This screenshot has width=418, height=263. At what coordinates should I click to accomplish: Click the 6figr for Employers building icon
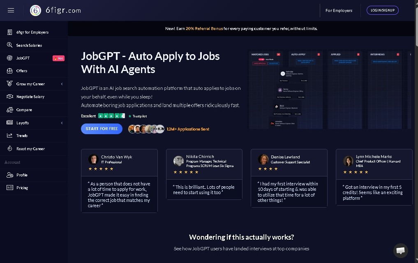(9, 32)
